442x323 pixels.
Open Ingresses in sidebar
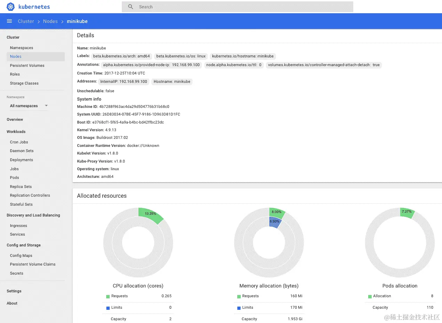pos(18,226)
